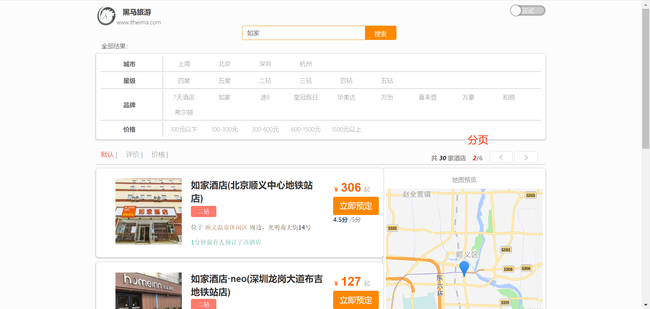Screen dimensions: 650x309
Task: Go to next page with right arrow
Action: click(526, 157)
